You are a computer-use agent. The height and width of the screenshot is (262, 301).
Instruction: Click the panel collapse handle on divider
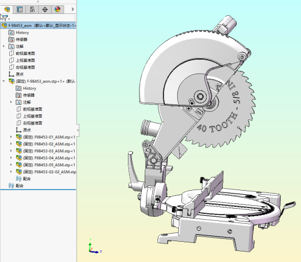point(78,130)
